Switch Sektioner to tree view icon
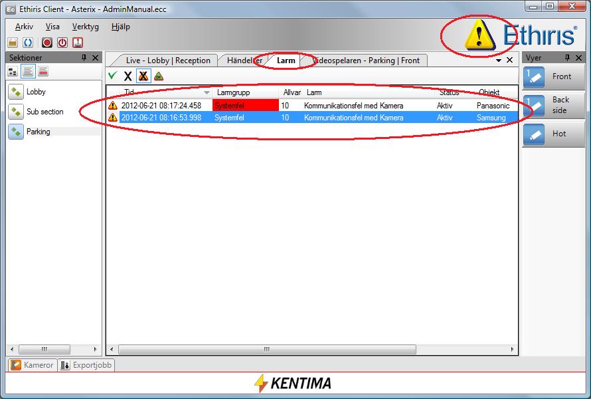This screenshot has height=399, width=591. tap(13, 71)
